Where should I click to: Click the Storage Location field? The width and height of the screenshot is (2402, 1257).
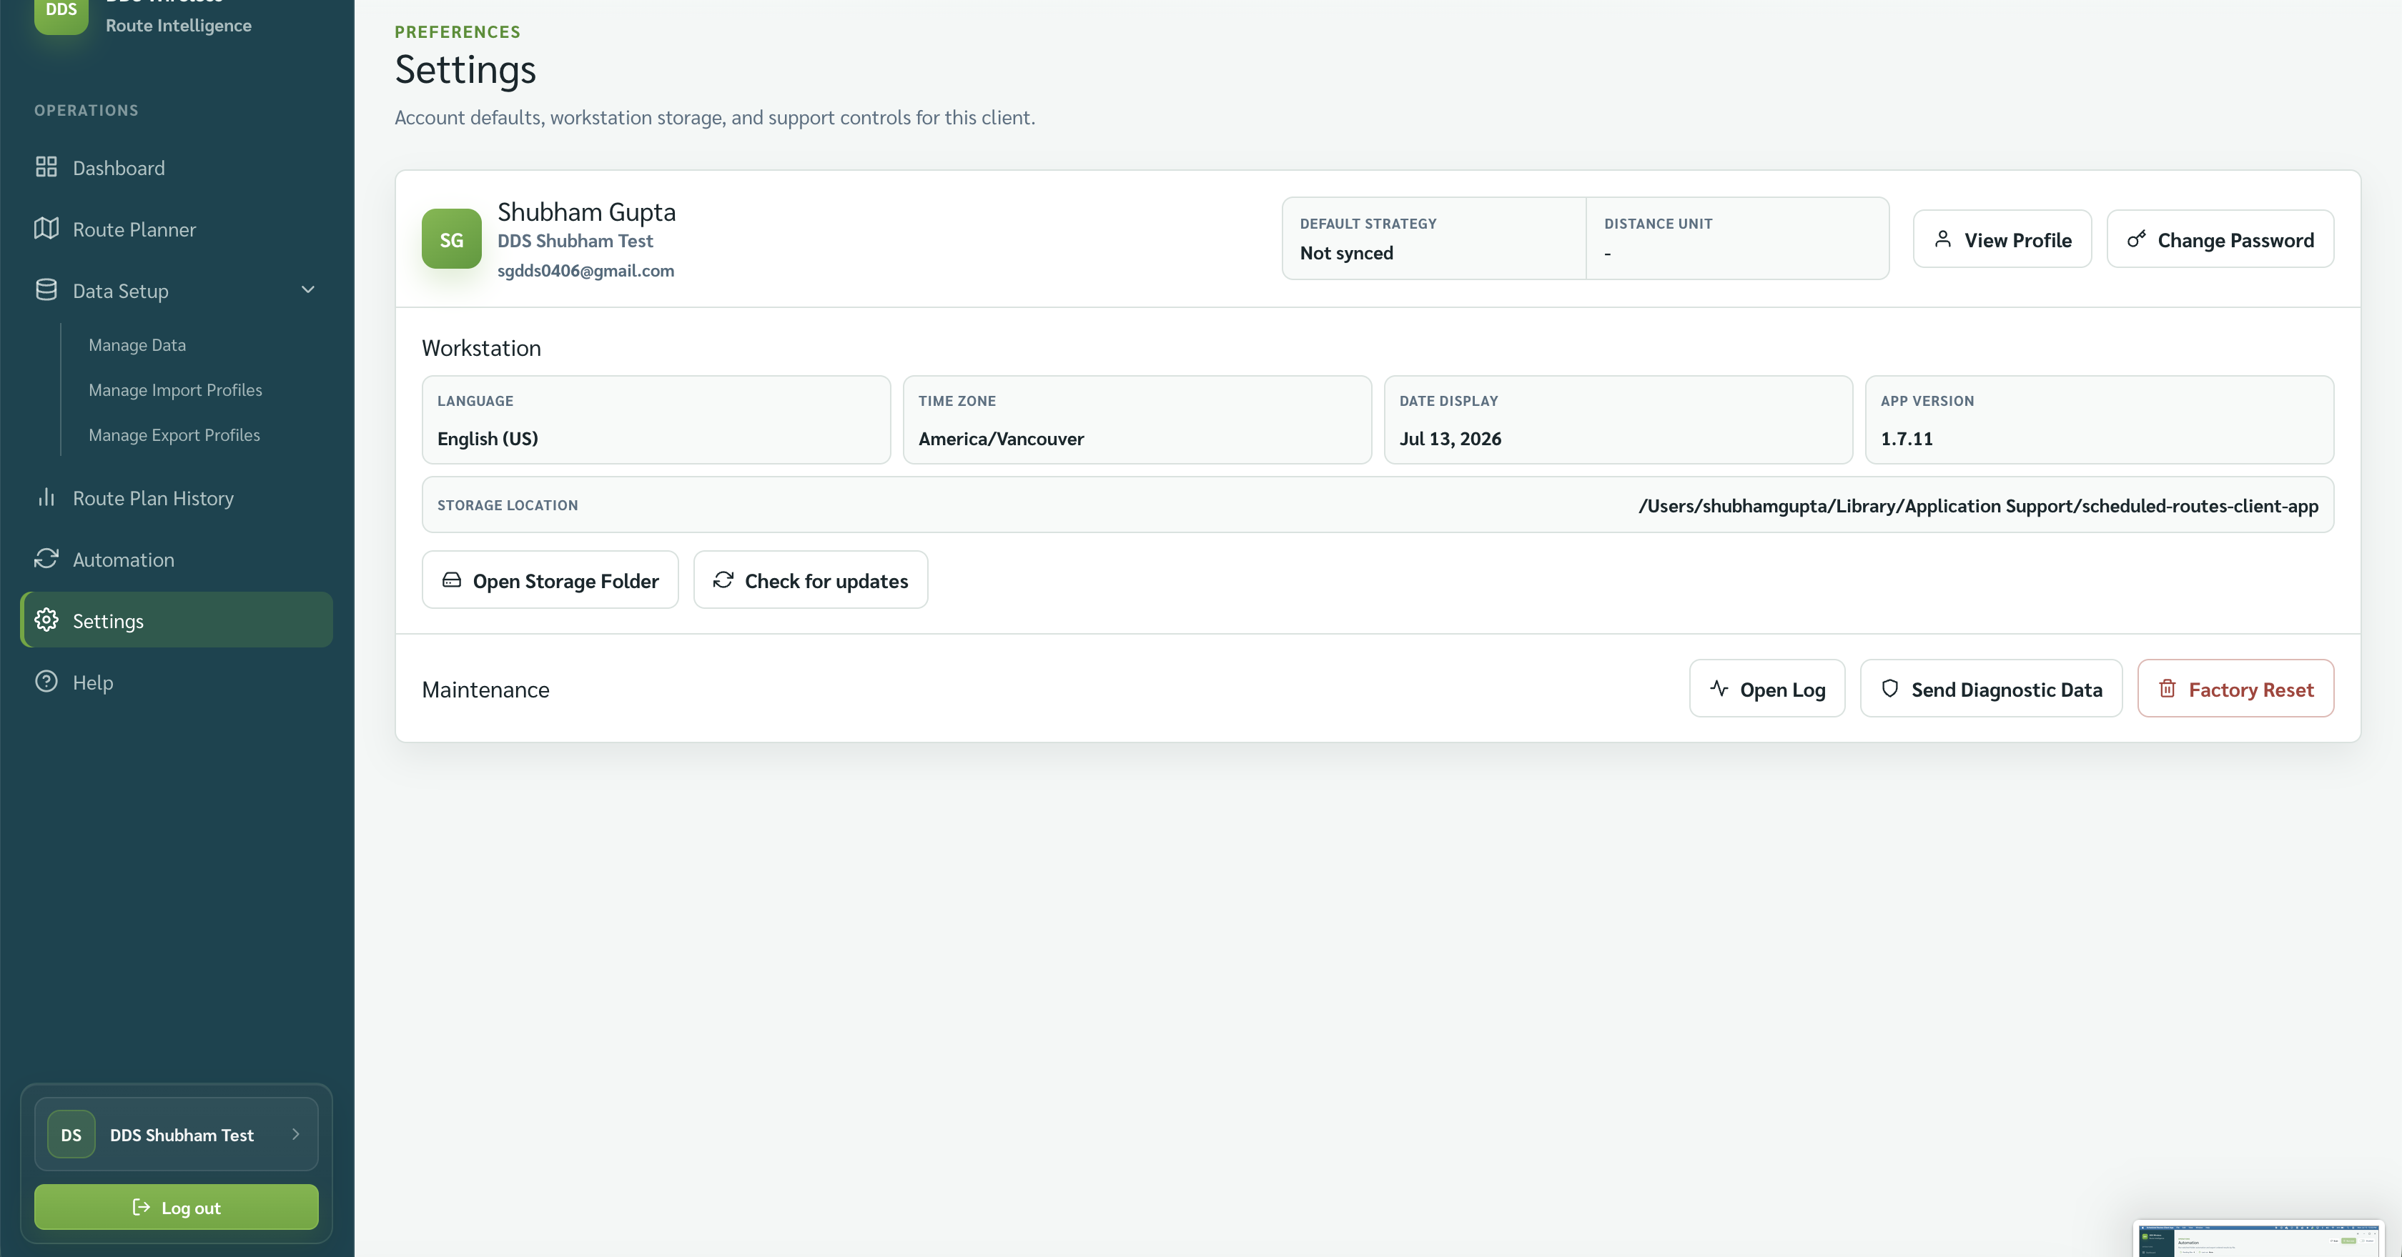tap(1378, 505)
